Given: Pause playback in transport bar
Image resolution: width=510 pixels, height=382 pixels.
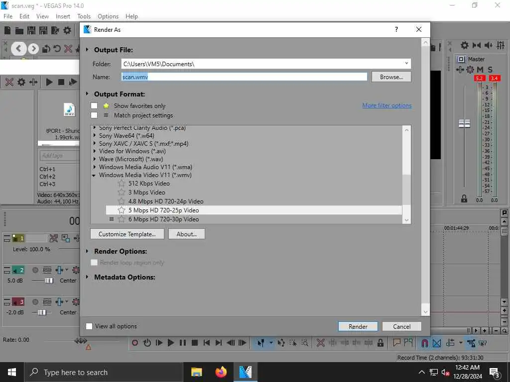Looking at the screenshot, I should [x=183, y=343].
